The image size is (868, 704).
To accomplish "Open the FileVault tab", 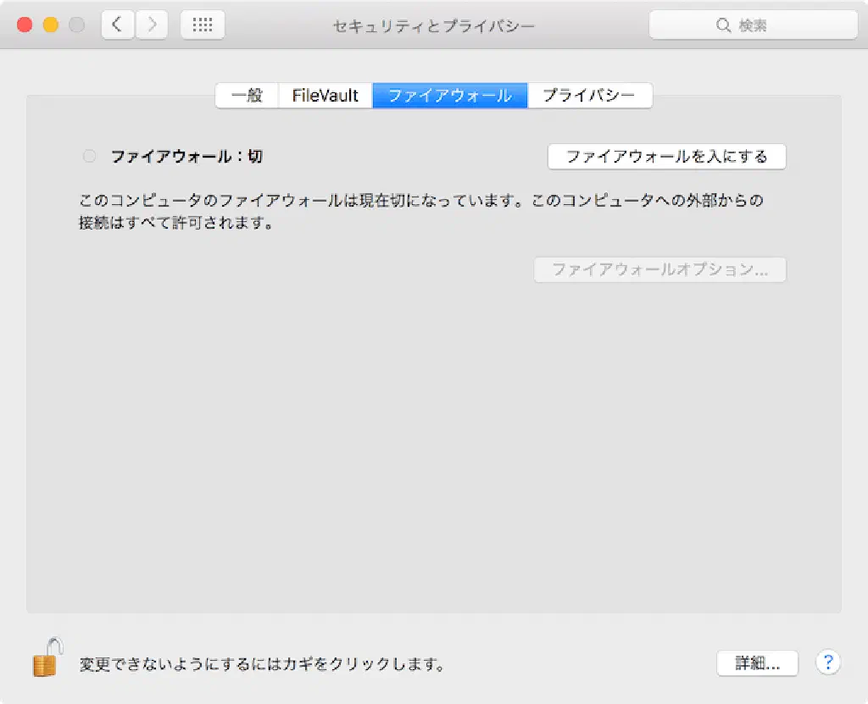I will 325,96.
